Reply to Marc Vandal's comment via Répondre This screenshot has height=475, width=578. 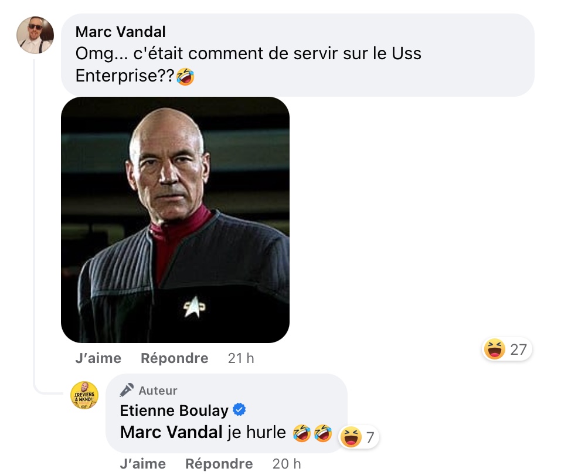(174, 358)
